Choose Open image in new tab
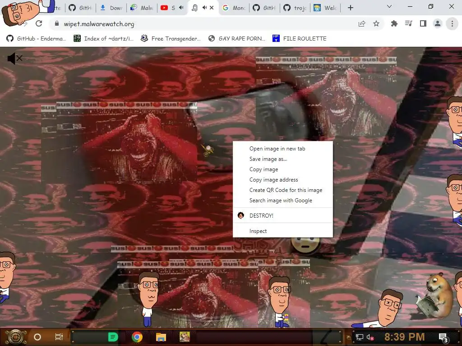The width and height of the screenshot is (462, 346). 283,149
